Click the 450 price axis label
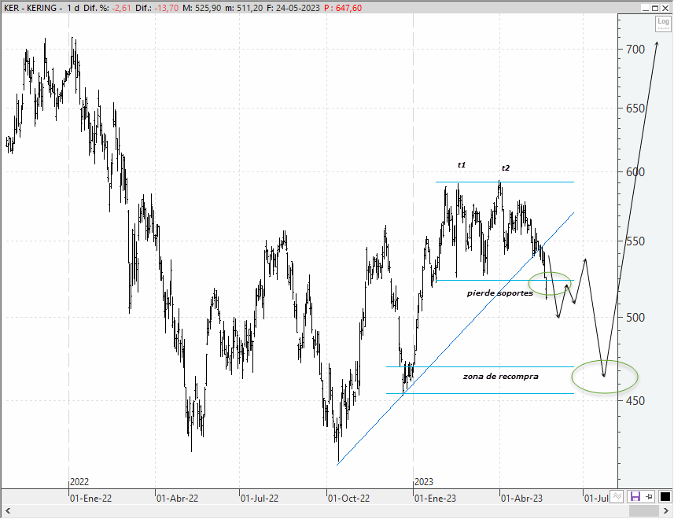 pos(635,401)
